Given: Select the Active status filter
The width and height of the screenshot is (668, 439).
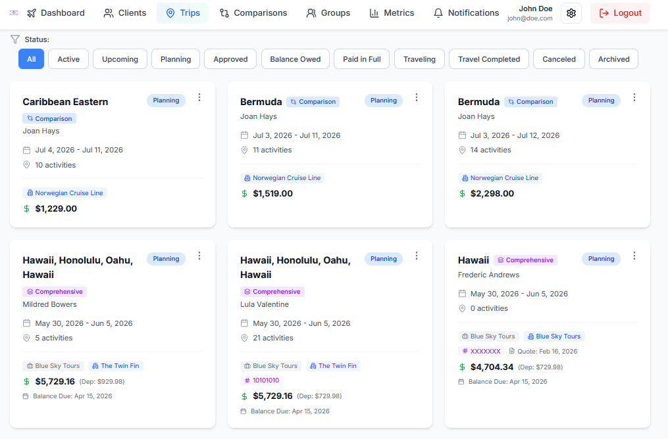Looking at the screenshot, I should pos(68,59).
